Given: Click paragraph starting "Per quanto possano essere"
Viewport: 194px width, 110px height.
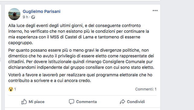Looking at the screenshot, I should click(81, 59).
